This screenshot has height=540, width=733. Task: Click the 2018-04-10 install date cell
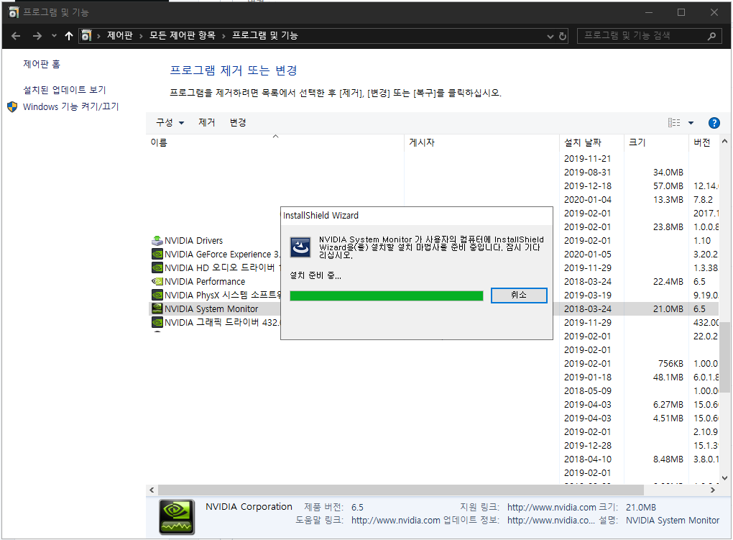(x=587, y=459)
